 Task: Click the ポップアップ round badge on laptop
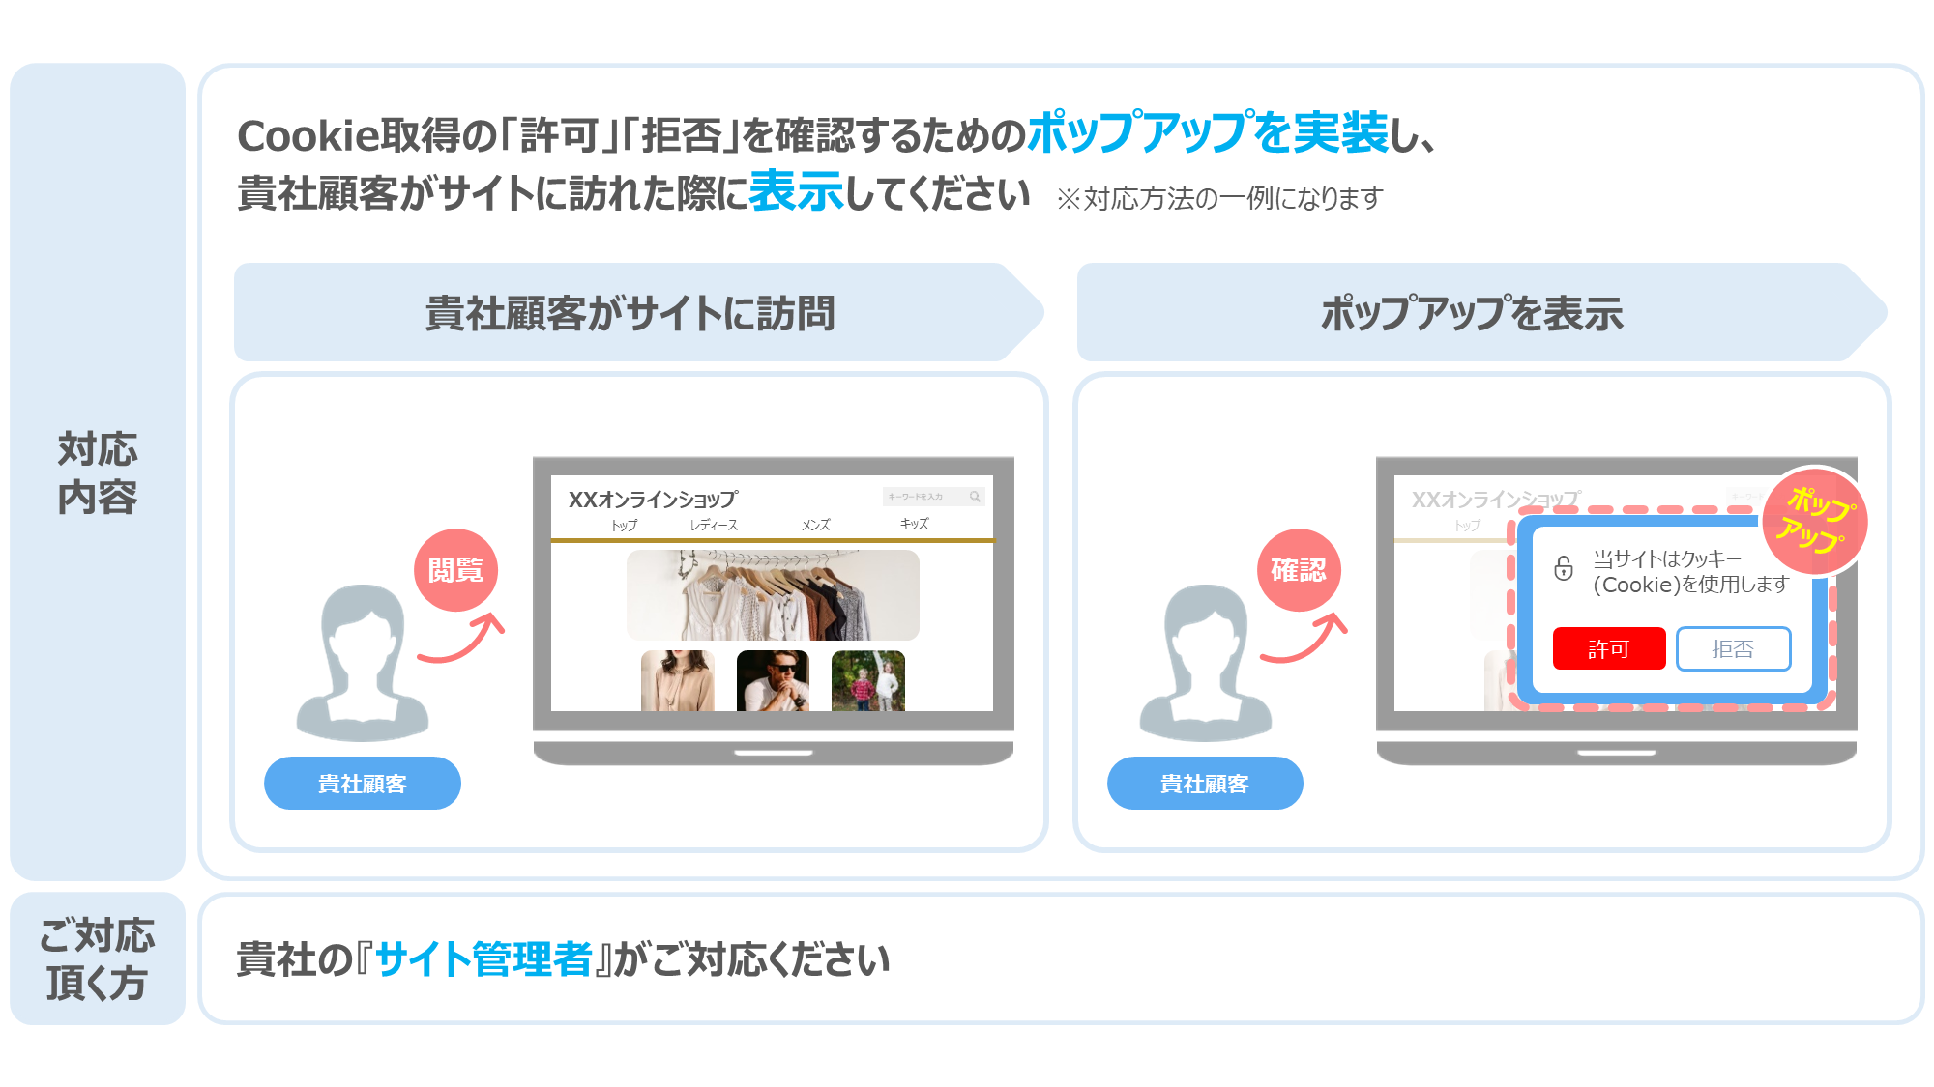(x=1815, y=522)
